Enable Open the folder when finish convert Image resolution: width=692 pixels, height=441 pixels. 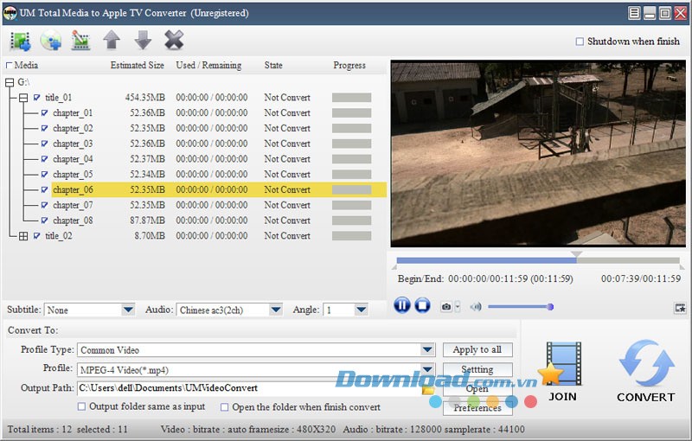224,407
